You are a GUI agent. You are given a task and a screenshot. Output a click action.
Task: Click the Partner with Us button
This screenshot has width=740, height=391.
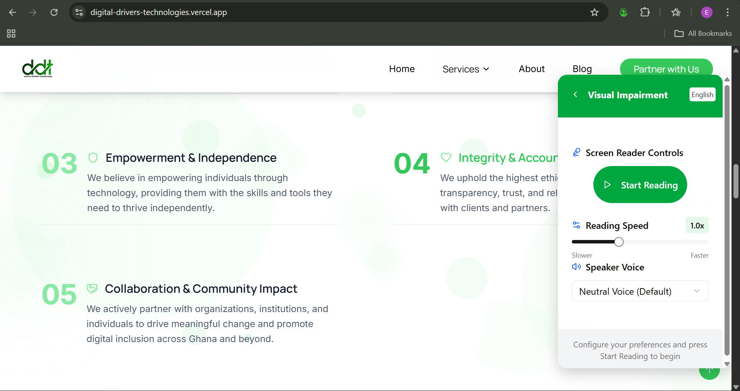[x=666, y=69]
